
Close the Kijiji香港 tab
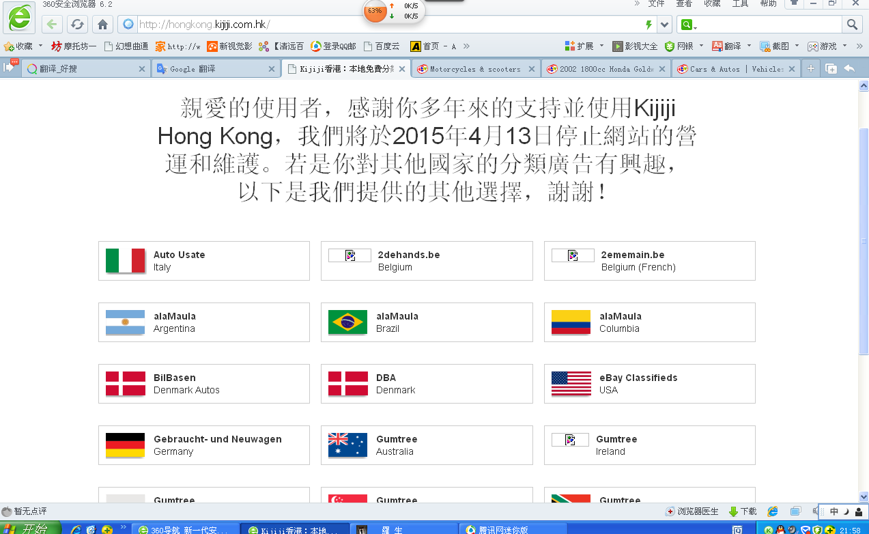402,69
